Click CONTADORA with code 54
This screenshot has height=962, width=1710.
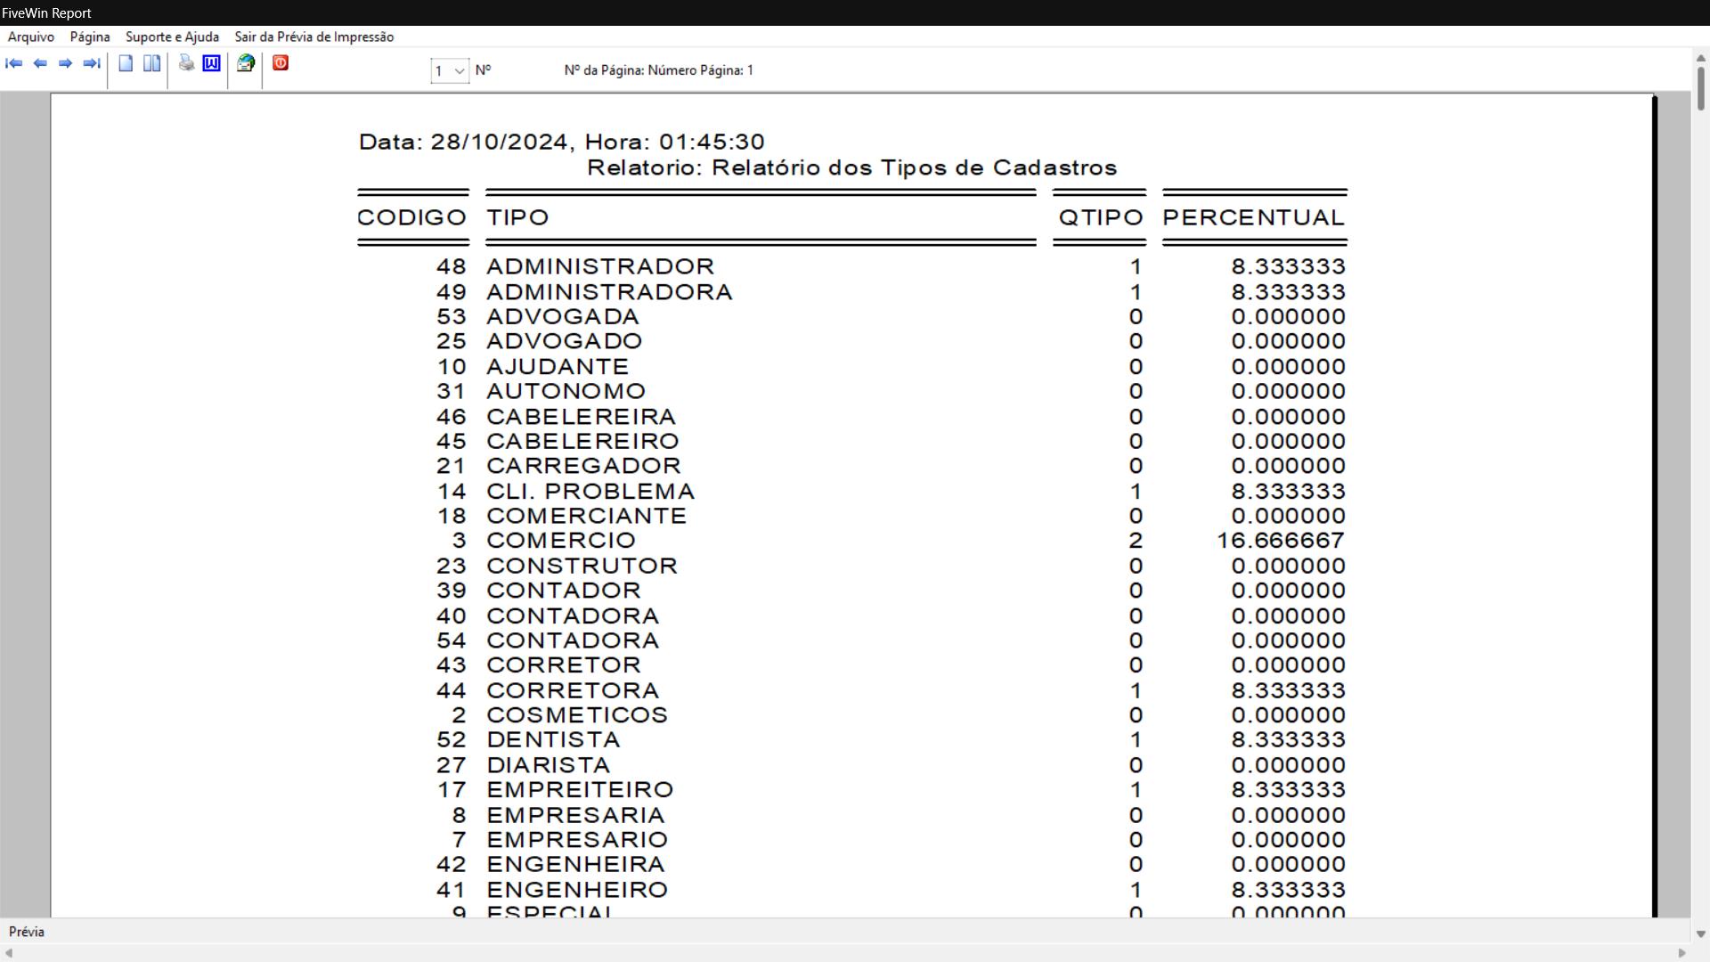[573, 640]
